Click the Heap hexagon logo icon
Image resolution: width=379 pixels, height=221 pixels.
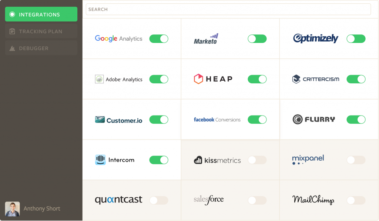point(199,79)
